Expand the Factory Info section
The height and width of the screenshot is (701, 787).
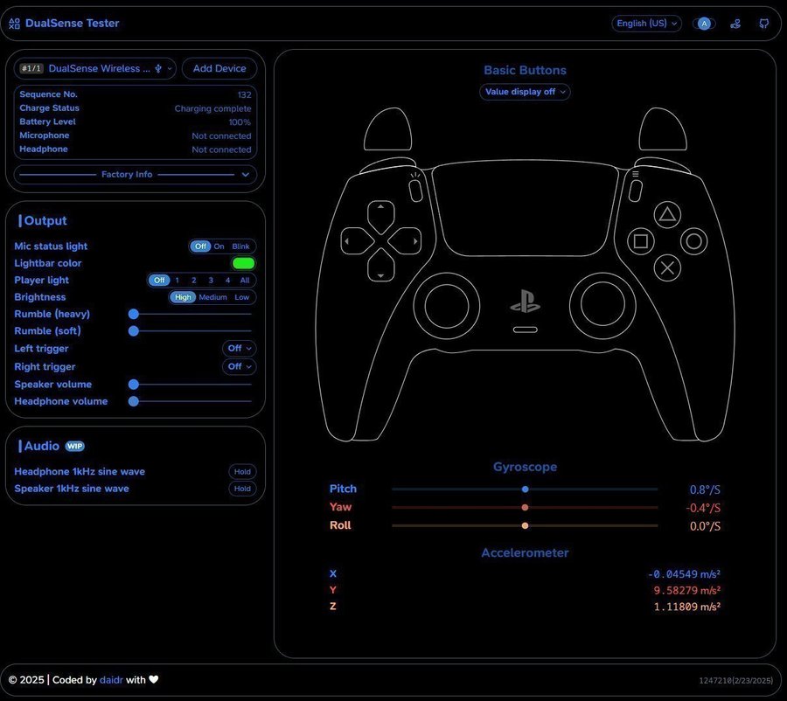pos(135,175)
